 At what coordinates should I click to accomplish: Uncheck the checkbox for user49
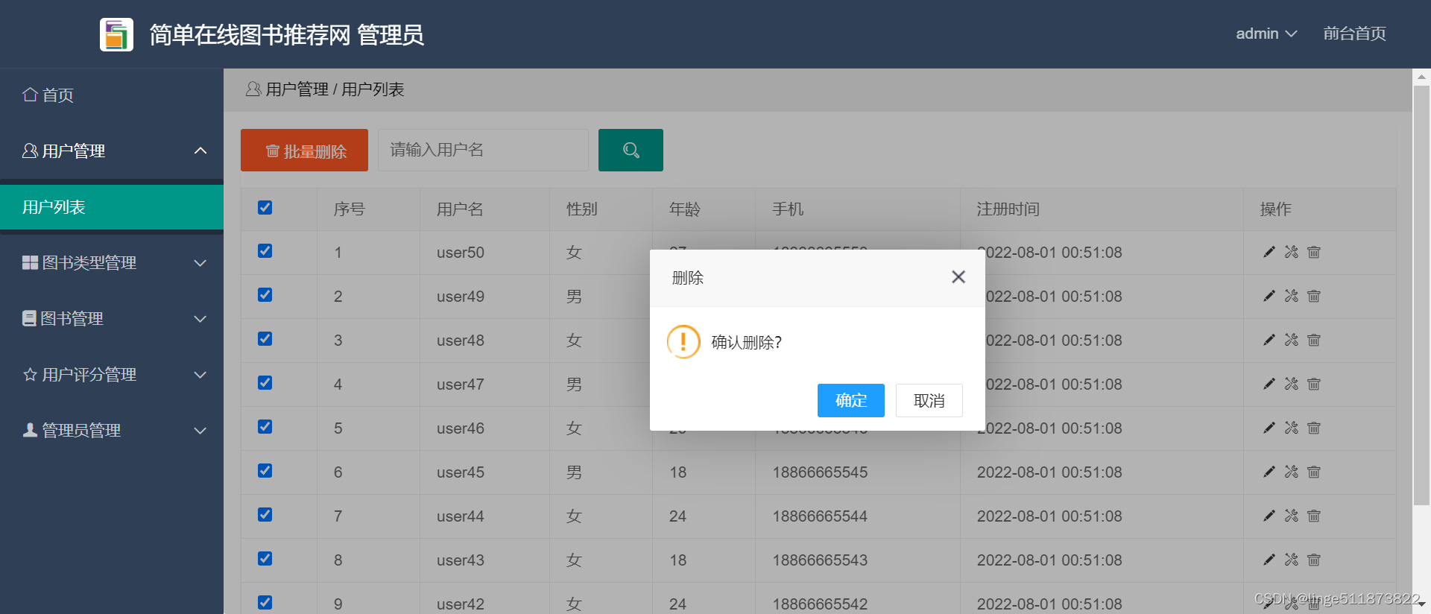(x=265, y=295)
